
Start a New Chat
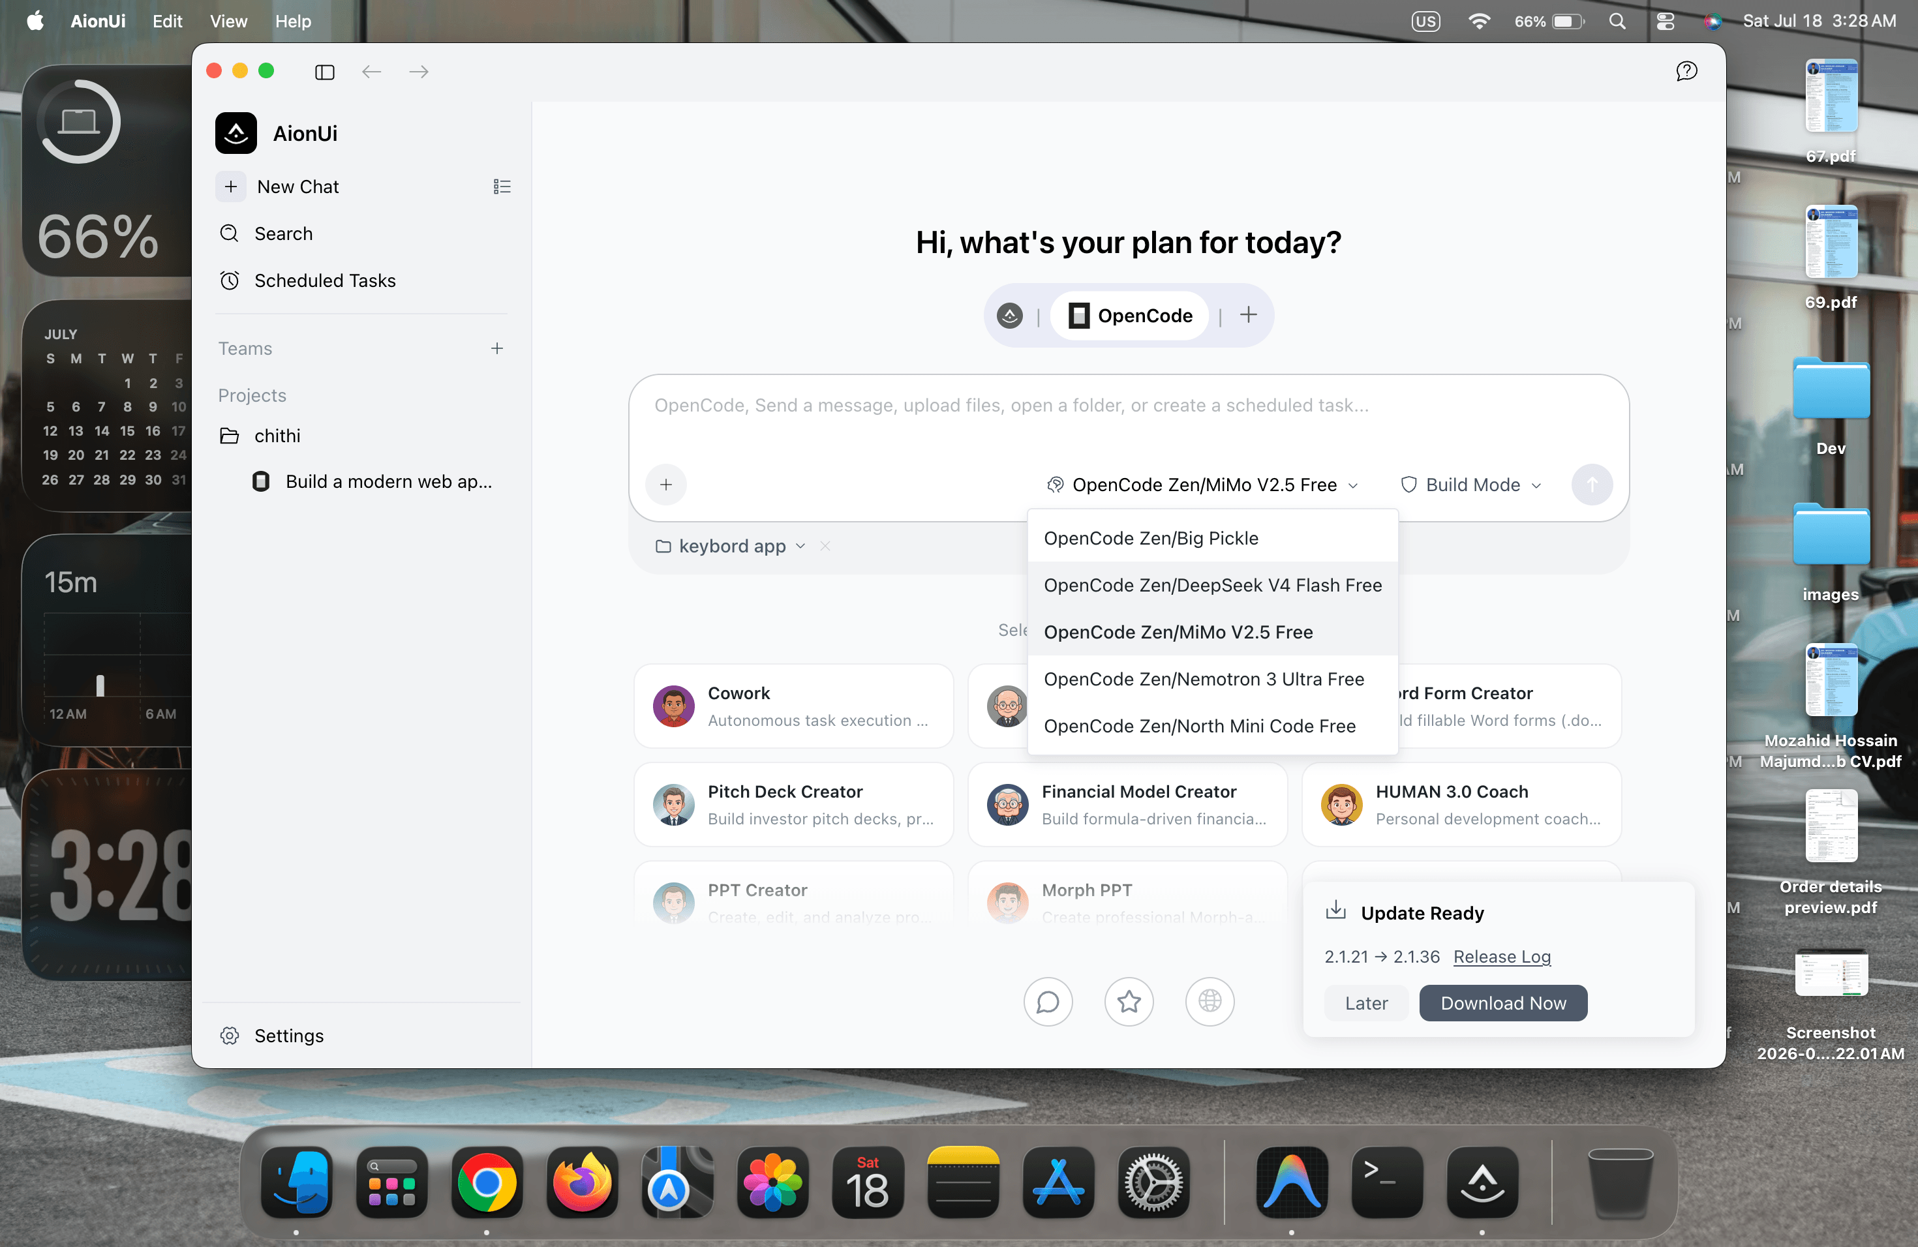(x=298, y=187)
